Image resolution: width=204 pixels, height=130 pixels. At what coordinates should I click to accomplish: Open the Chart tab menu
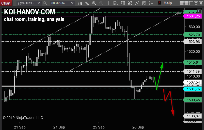6,3
